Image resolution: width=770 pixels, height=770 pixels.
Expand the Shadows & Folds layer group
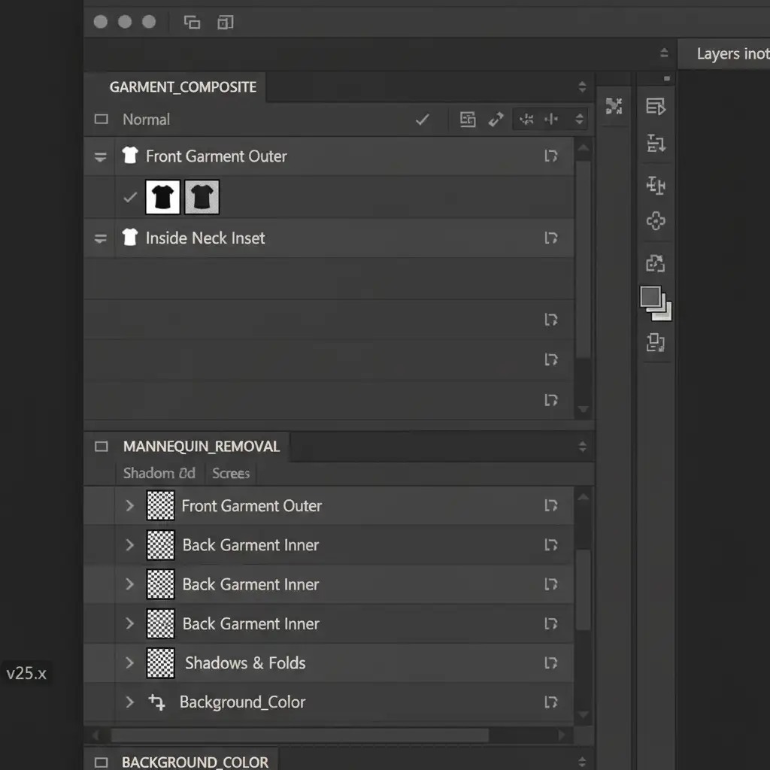(x=129, y=663)
